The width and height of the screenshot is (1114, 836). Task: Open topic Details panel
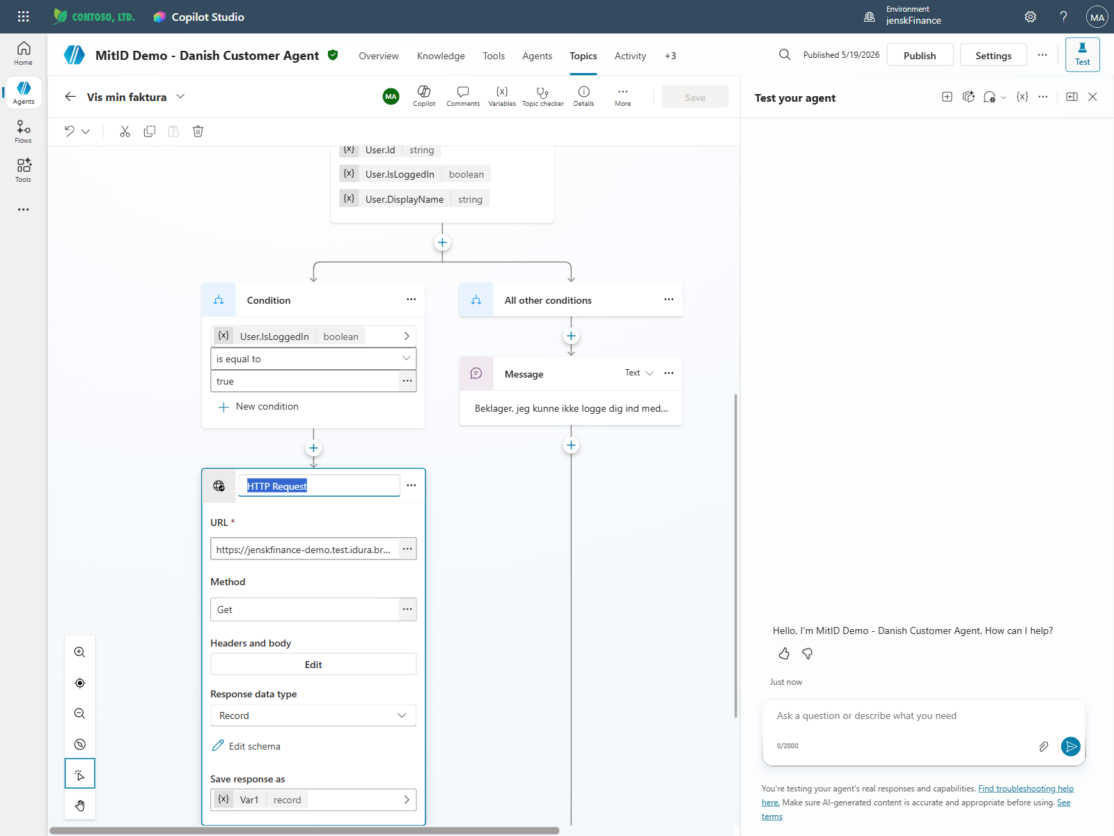coord(583,96)
